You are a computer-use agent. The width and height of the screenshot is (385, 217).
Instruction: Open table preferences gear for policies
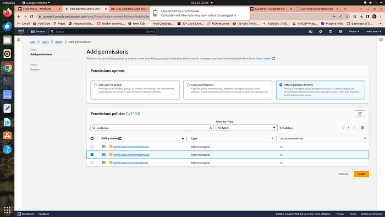pyautogui.click(x=362, y=128)
